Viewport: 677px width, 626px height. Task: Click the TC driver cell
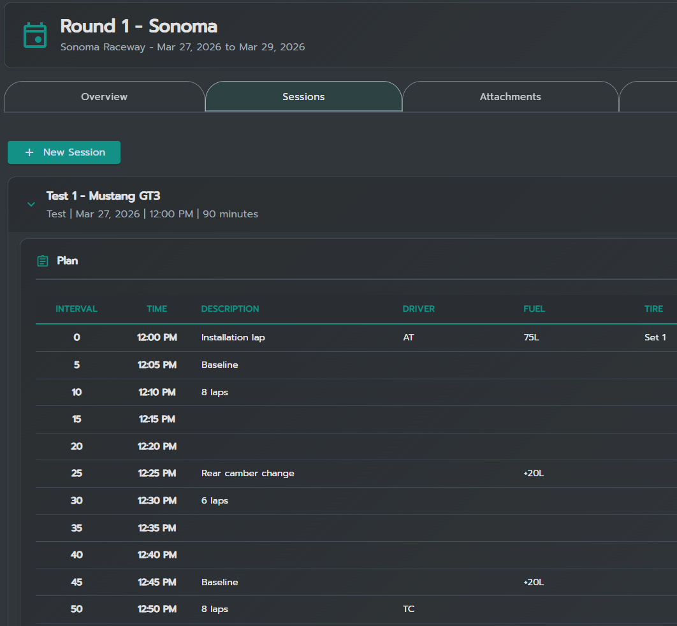click(409, 609)
